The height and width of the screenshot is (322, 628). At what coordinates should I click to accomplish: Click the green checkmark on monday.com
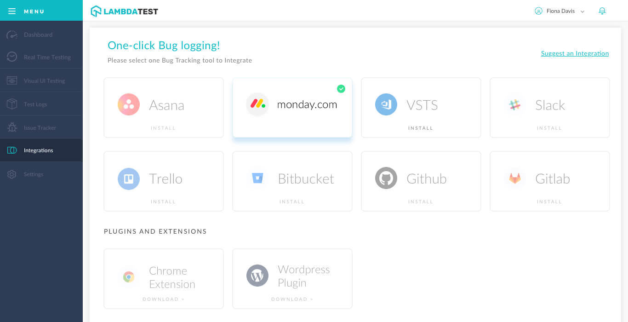[341, 89]
